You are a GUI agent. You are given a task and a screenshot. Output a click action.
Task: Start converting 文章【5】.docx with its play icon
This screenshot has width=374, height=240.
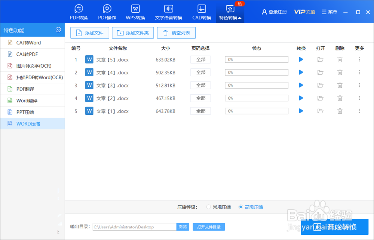pos(301,59)
